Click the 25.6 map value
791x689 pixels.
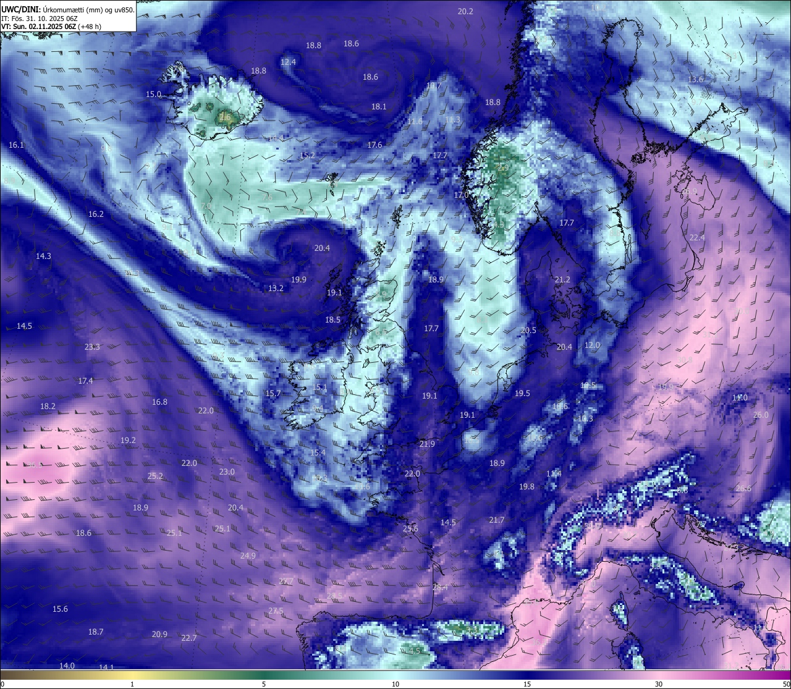410,529
